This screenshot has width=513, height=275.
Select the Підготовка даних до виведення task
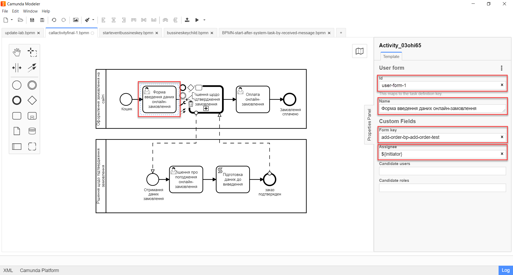click(x=233, y=179)
